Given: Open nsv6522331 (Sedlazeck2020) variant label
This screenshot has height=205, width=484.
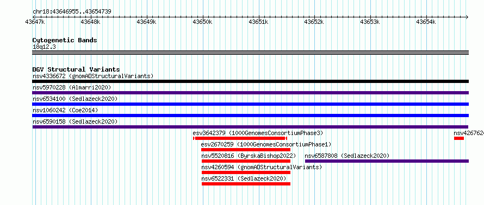Looking at the screenshot, I should 244,178.
